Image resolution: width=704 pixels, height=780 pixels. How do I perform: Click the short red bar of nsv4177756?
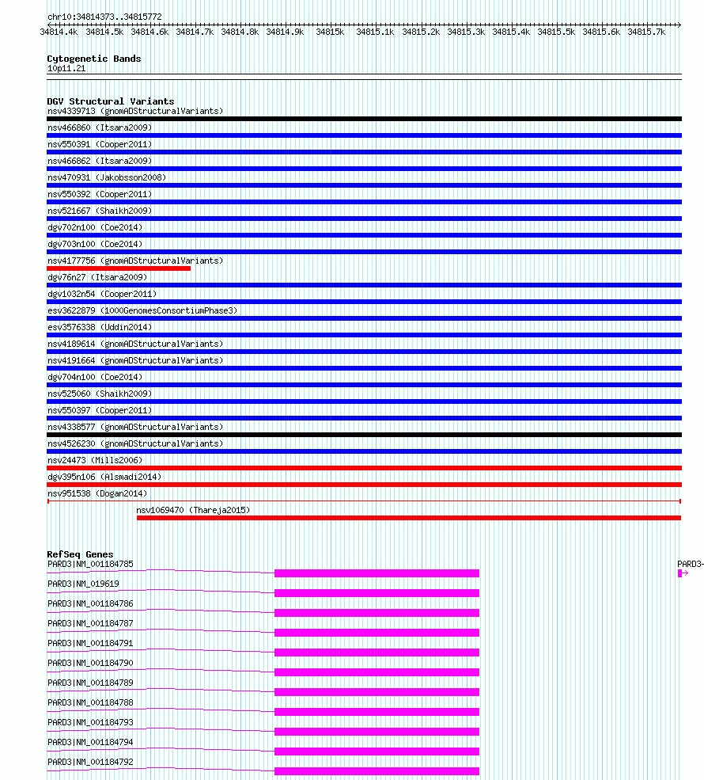119,268
